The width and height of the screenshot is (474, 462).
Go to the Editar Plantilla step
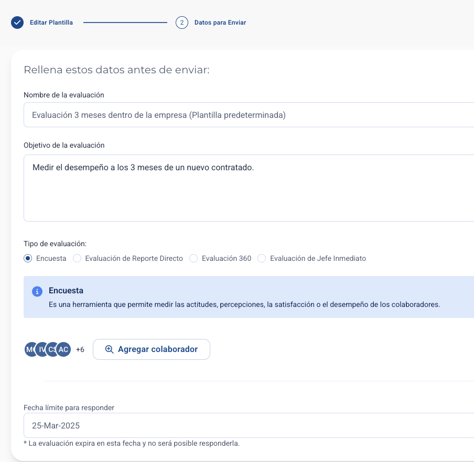tap(51, 23)
